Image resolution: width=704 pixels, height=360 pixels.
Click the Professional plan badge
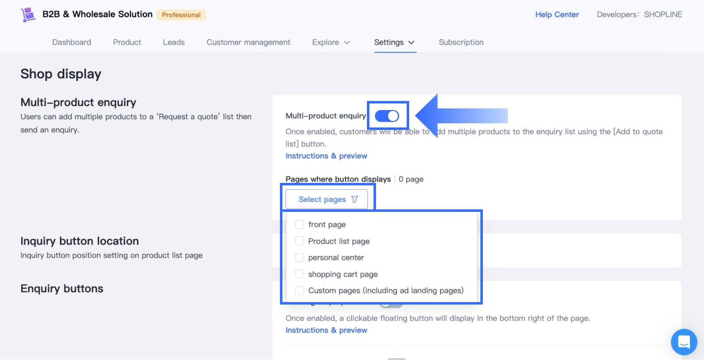[181, 15]
